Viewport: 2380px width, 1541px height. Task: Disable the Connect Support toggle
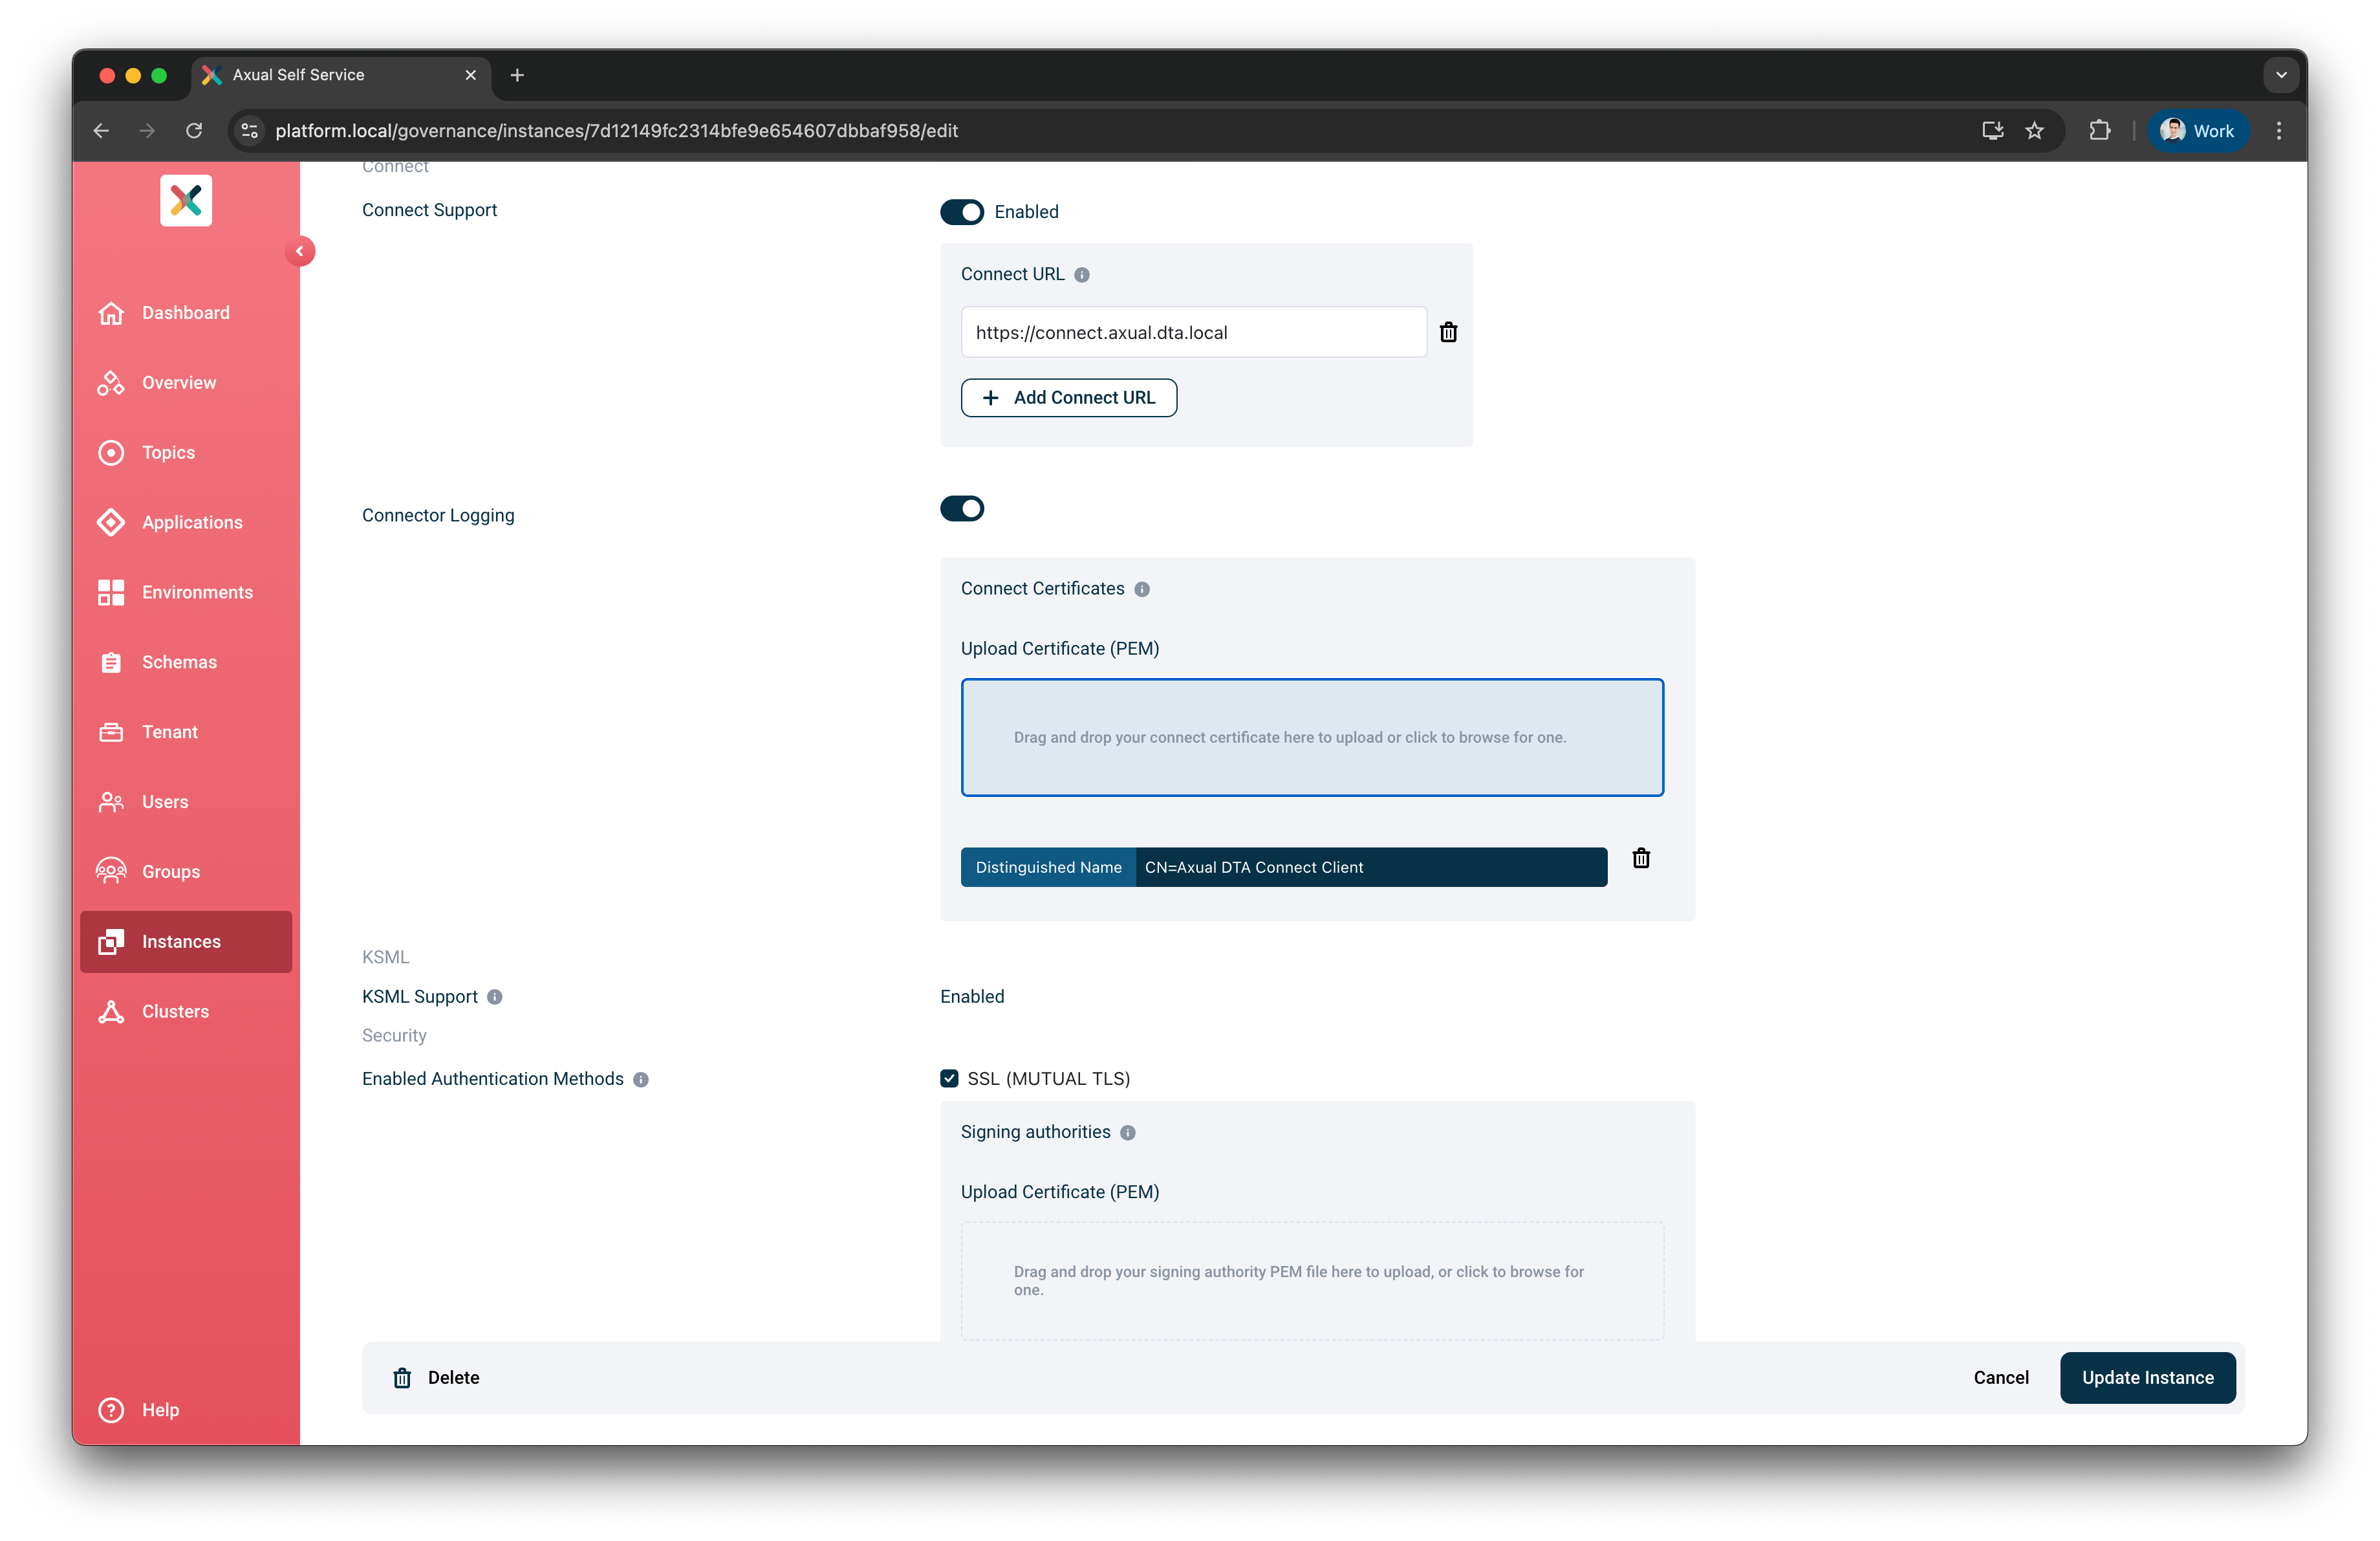click(961, 212)
